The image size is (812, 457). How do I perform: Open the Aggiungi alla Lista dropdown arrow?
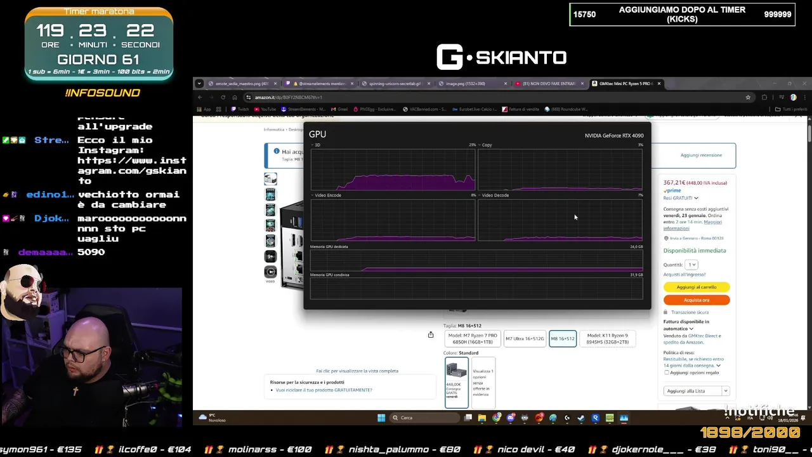click(725, 391)
